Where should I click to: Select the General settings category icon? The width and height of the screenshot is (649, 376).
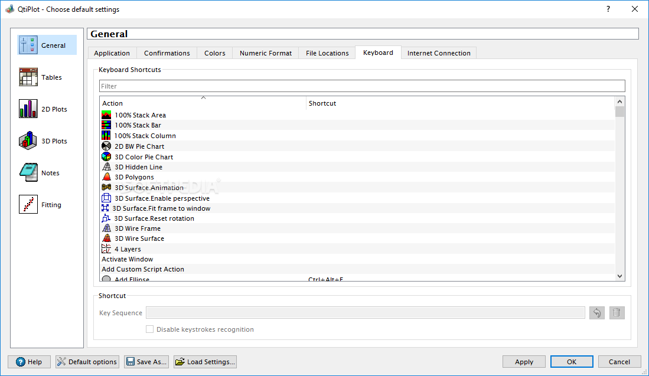(x=28, y=45)
